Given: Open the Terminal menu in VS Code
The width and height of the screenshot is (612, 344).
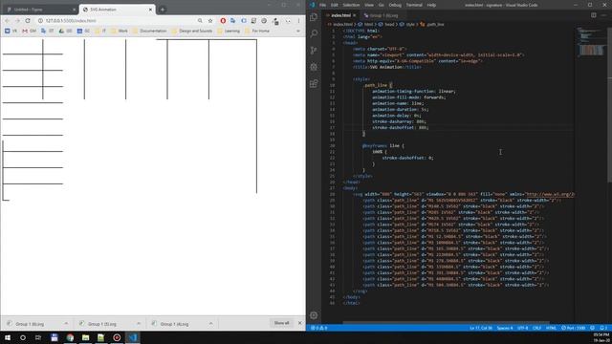Looking at the screenshot, I should coord(414,5).
